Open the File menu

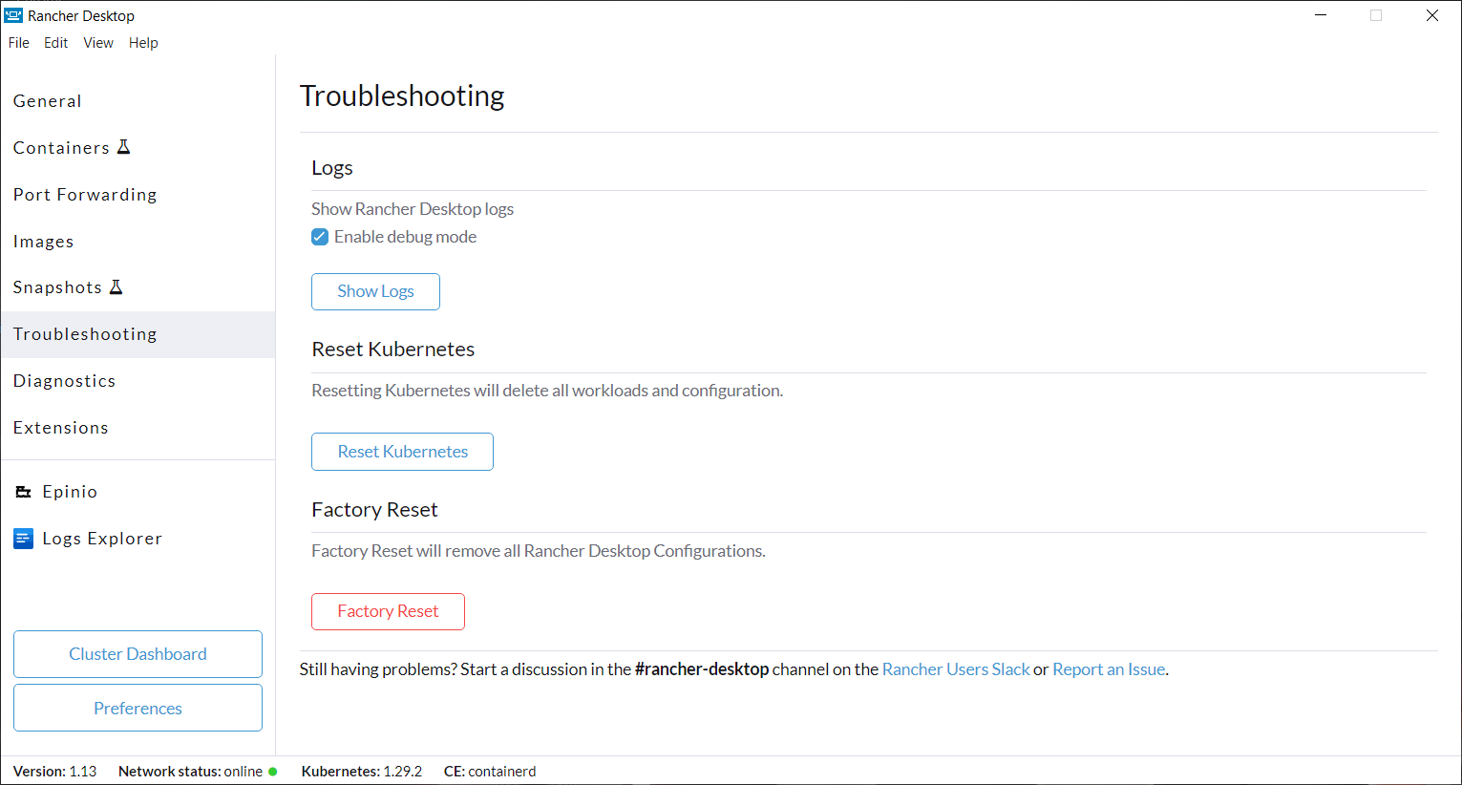pos(19,43)
